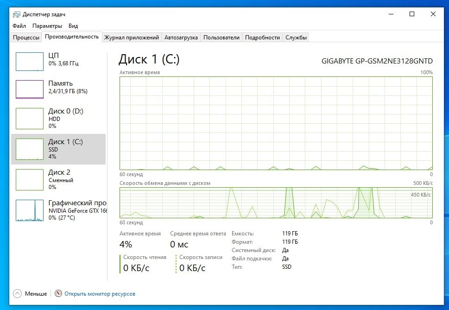Select Диск 2 removable drive thumbnail
Viewport: 449px width, 310px height.
tap(30, 179)
